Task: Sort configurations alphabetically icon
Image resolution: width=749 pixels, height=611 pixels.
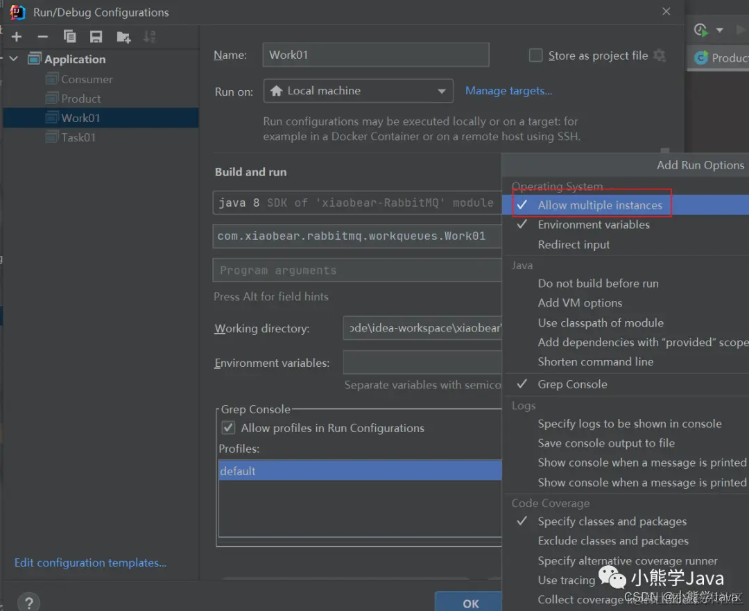Action: tap(150, 37)
